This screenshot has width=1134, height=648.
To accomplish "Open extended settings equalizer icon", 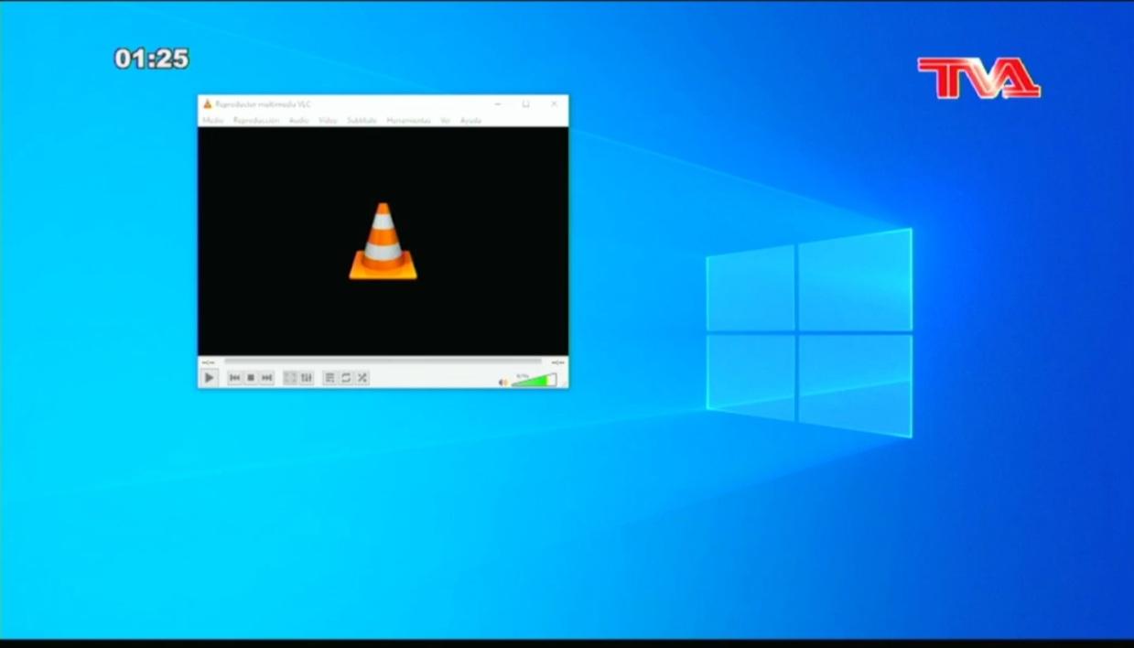I will 307,378.
